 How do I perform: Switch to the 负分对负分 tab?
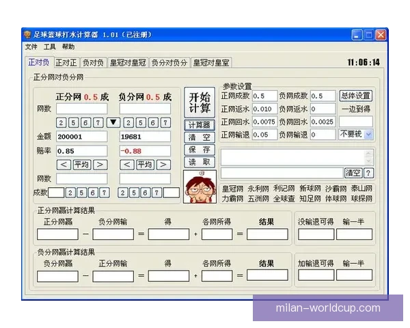[x=169, y=63]
